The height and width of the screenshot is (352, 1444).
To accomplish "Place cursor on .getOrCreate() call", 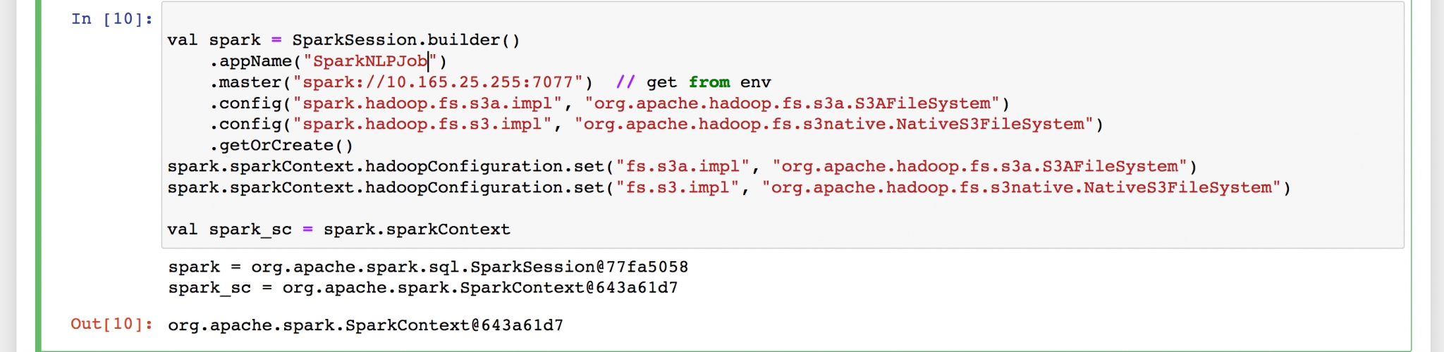I will [x=282, y=146].
